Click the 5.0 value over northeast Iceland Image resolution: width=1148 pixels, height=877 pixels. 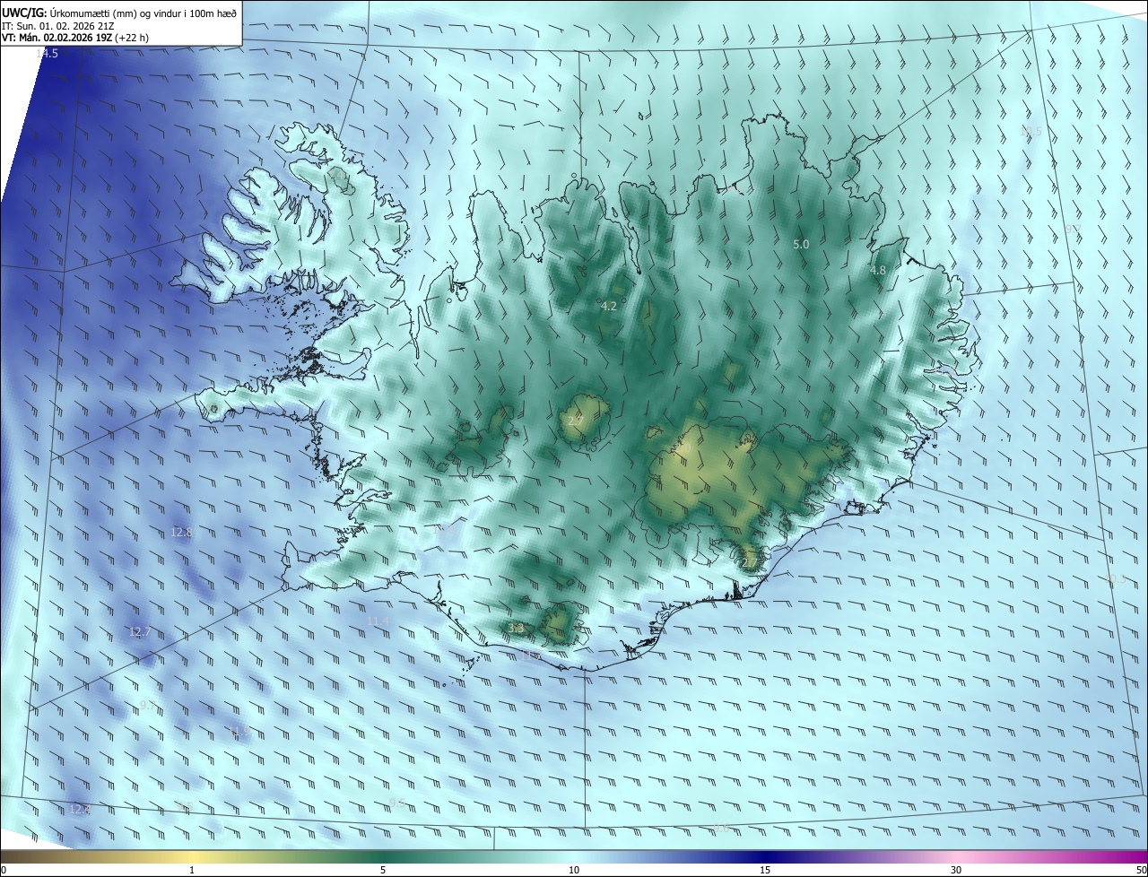[x=801, y=244]
